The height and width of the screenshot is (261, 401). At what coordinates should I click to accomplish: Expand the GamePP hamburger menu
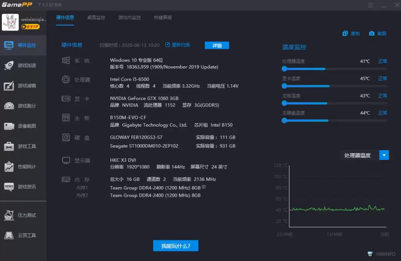coord(370,5)
